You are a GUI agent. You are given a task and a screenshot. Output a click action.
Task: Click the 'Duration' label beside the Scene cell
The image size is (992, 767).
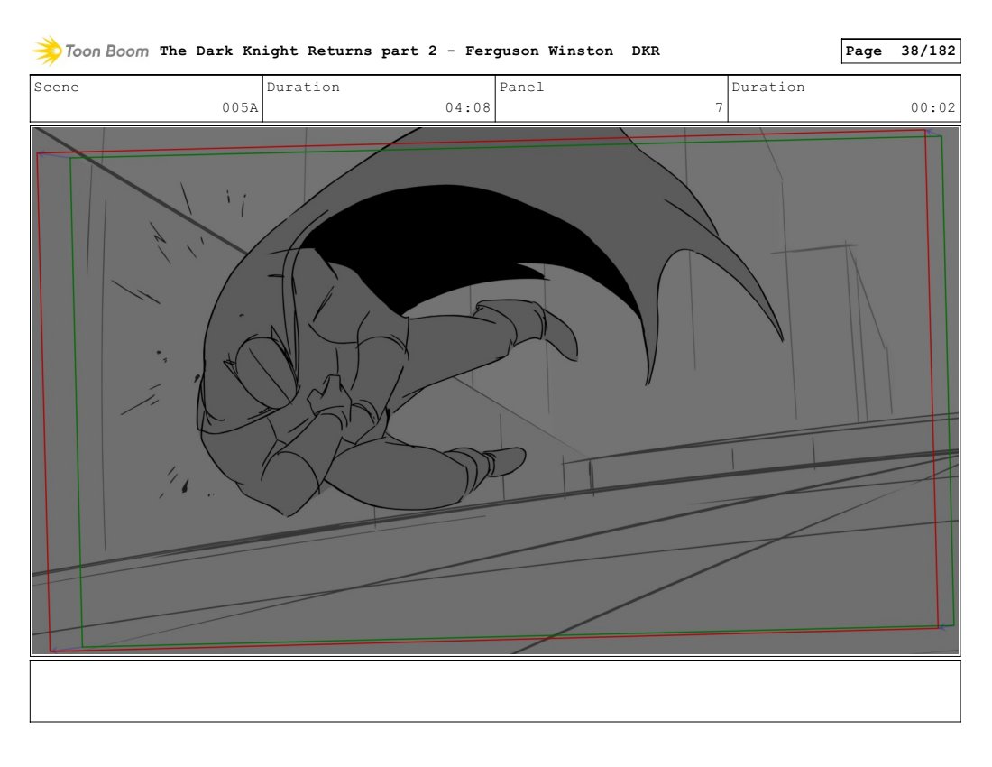point(303,88)
